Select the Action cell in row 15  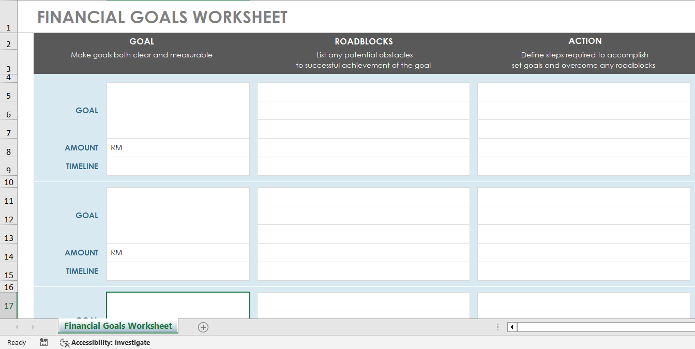coord(584,271)
